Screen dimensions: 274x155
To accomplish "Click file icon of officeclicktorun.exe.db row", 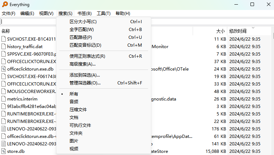I will point(4,69).
